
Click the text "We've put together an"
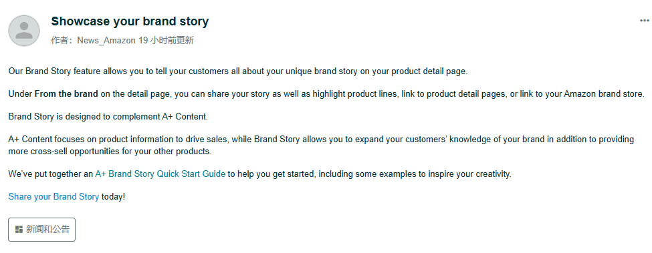coord(51,174)
